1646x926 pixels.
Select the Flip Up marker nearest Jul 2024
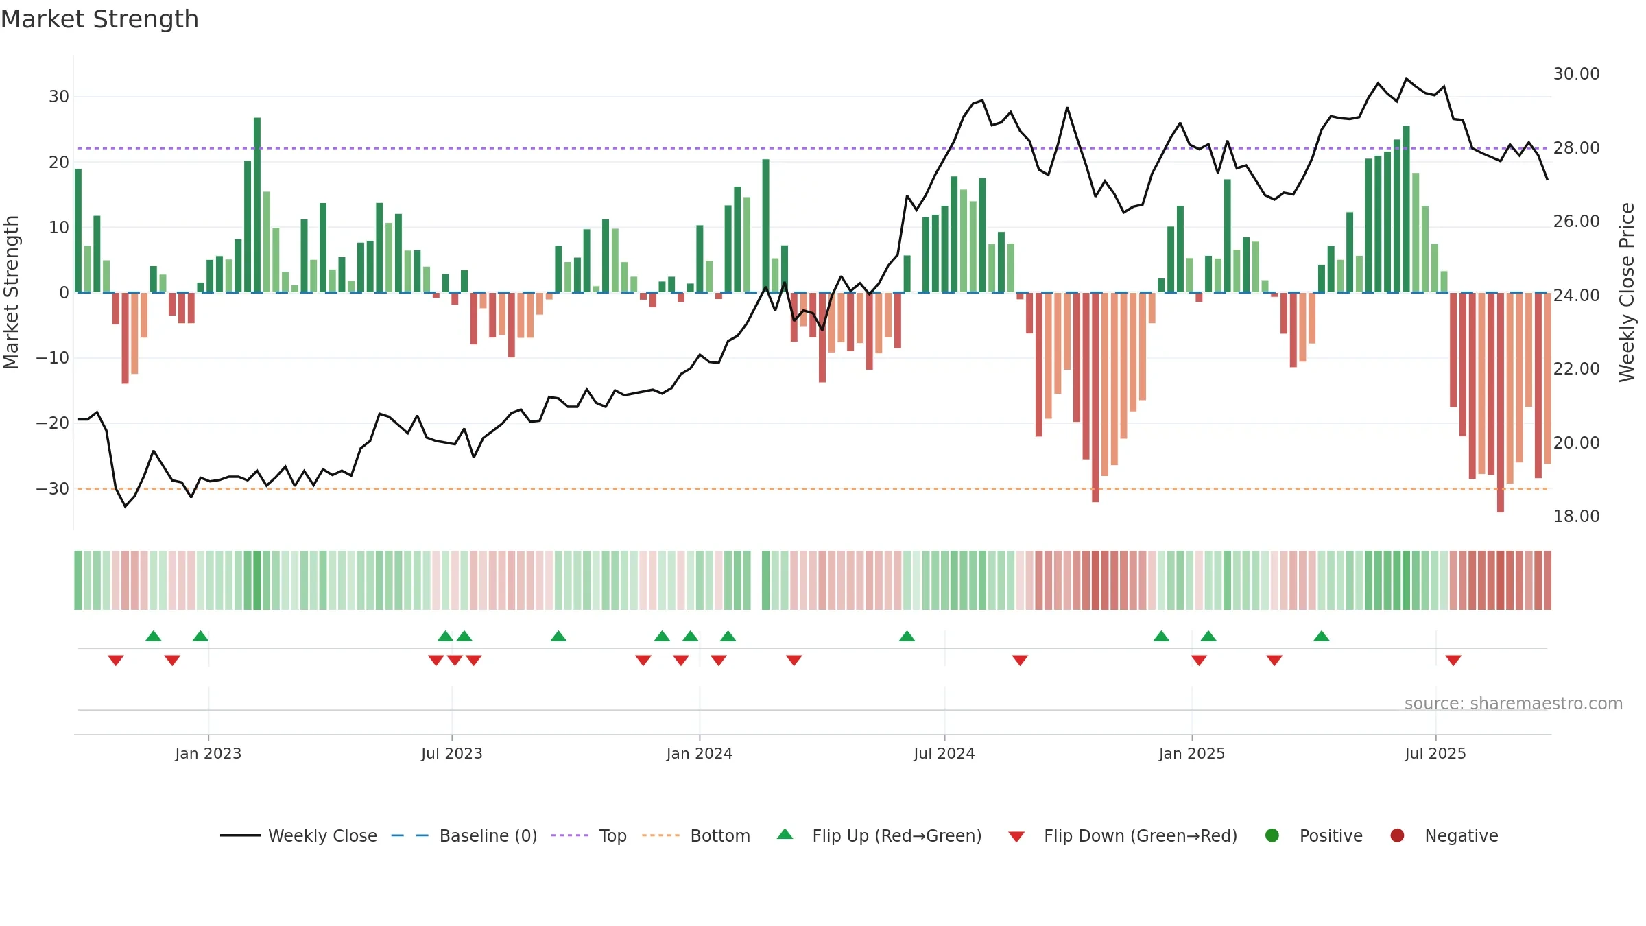(x=907, y=636)
